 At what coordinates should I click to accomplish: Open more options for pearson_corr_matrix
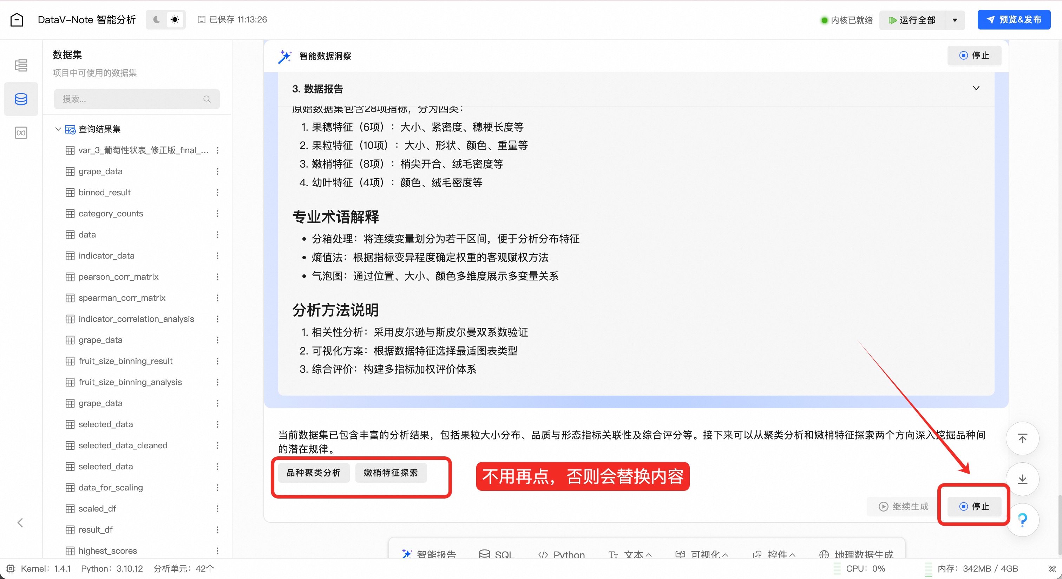(x=217, y=277)
